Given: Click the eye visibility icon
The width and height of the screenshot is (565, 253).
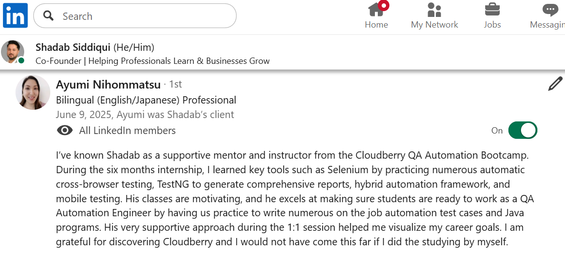Looking at the screenshot, I should [65, 131].
